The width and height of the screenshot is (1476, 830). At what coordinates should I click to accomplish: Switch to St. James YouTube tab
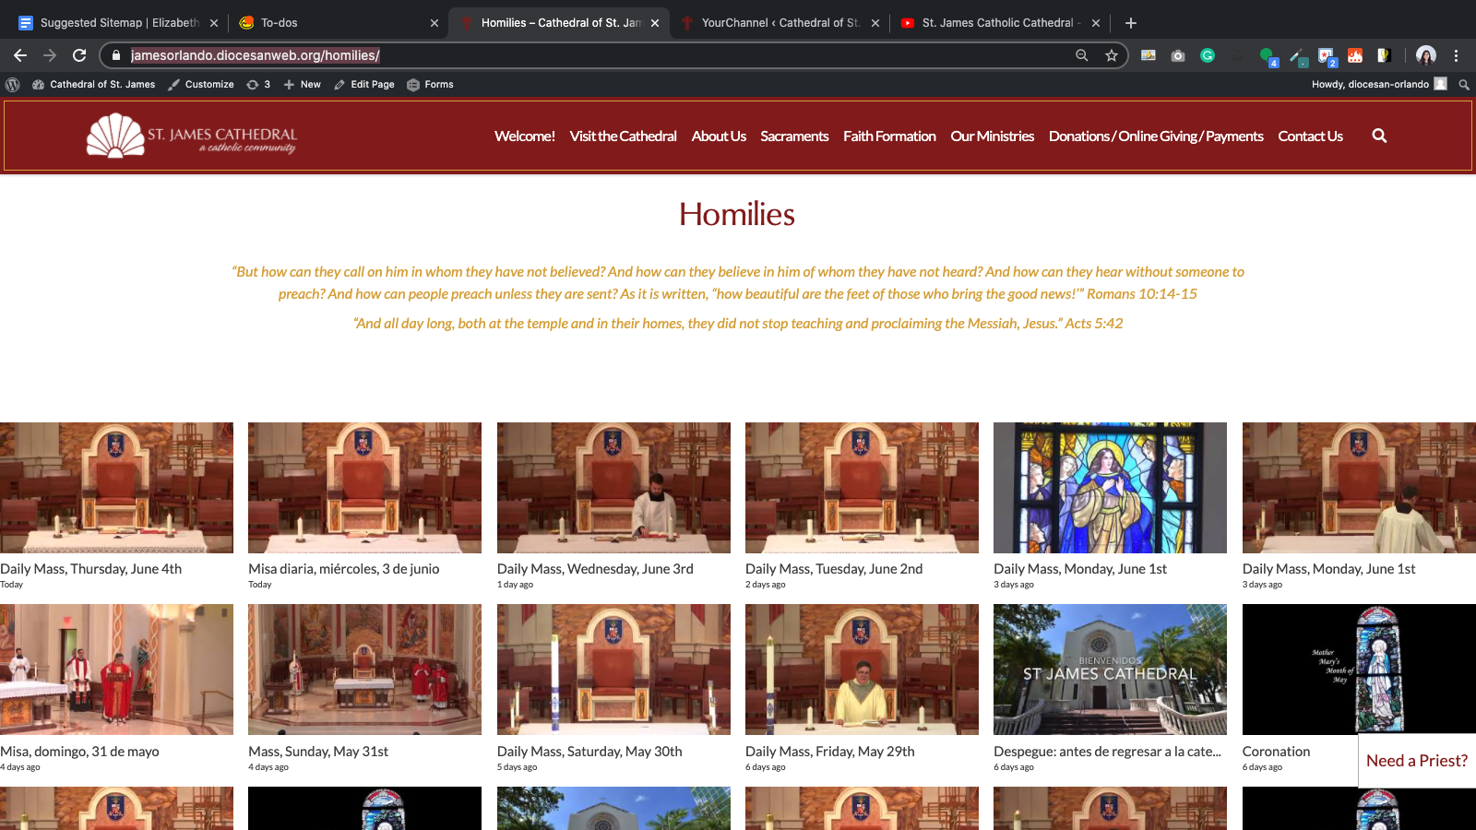(x=999, y=22)
